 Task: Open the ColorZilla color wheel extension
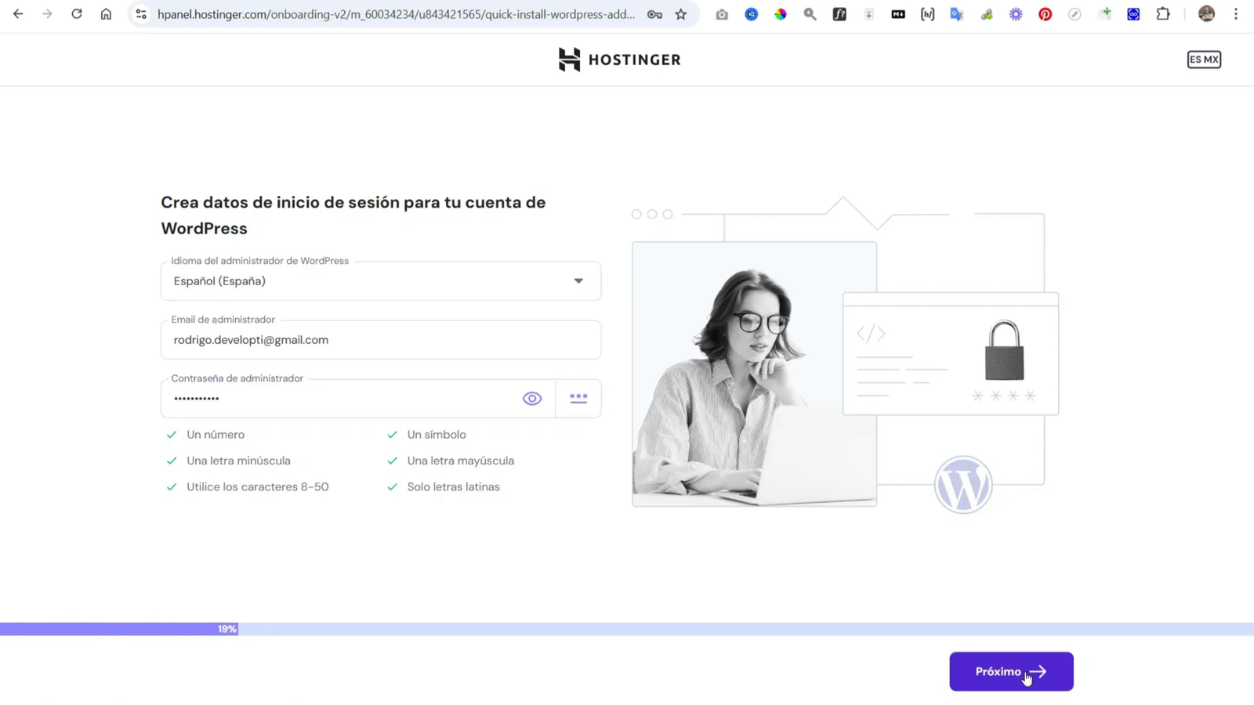tap(781, 14)
